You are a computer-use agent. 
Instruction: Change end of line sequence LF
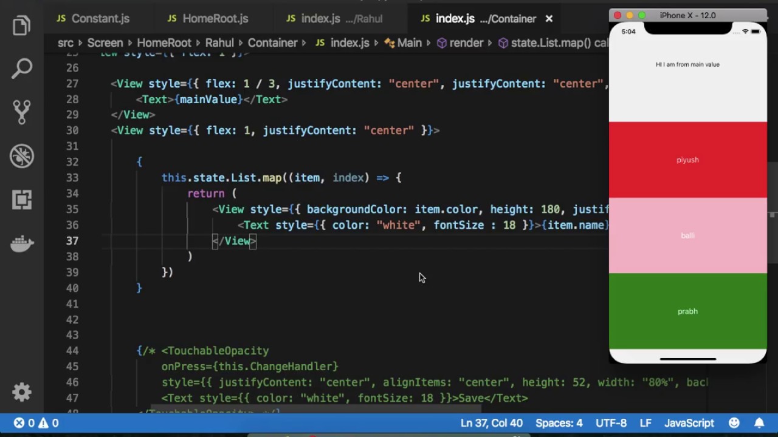(645, 423)
